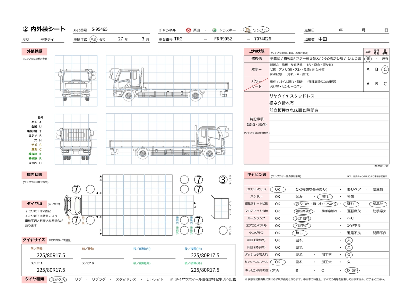Click the キャビン等 section header
This screenshot has width=411, height=308.
(x=257, y=175)
